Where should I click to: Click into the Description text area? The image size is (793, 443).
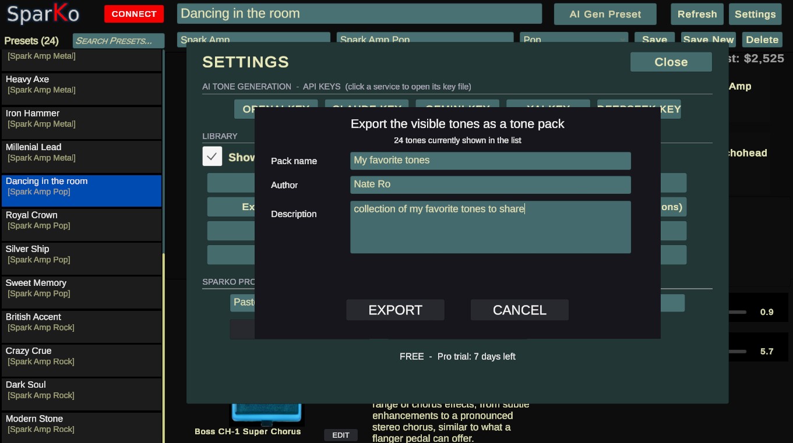(490, 227)
